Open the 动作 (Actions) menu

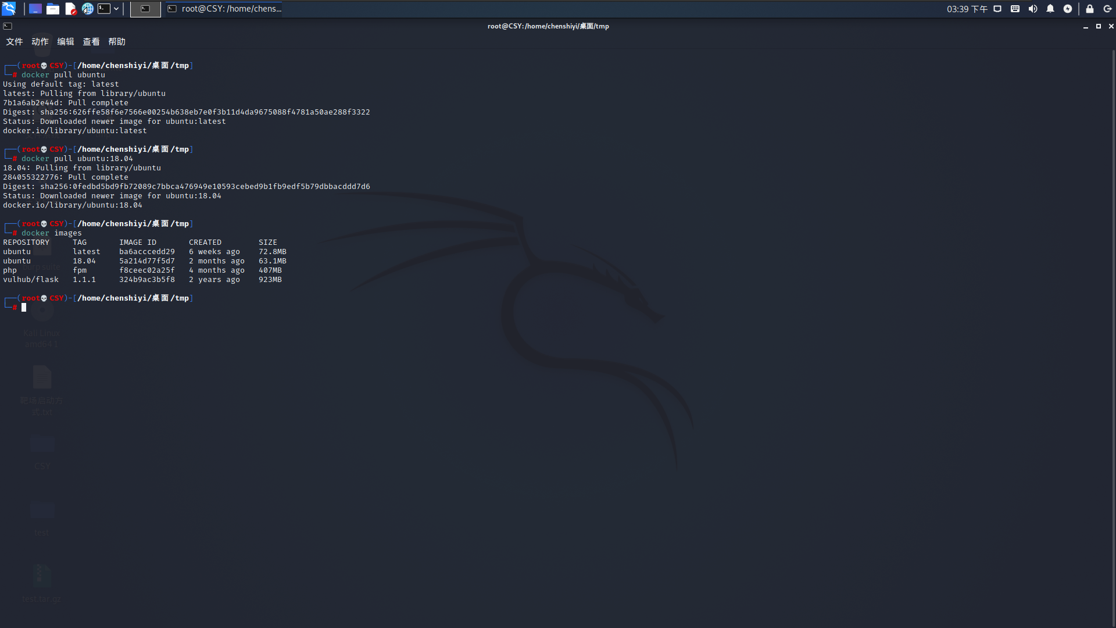(40, 42)
